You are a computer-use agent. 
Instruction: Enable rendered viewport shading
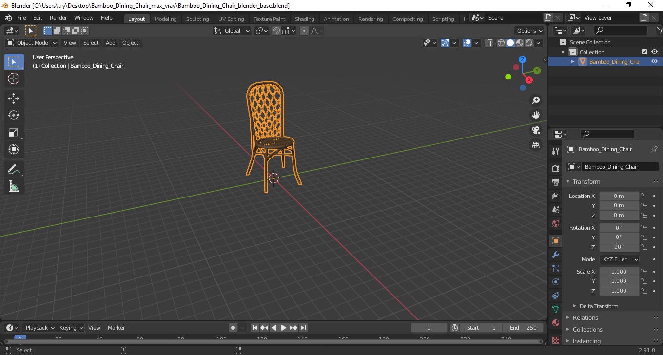[x=529, y=43]
